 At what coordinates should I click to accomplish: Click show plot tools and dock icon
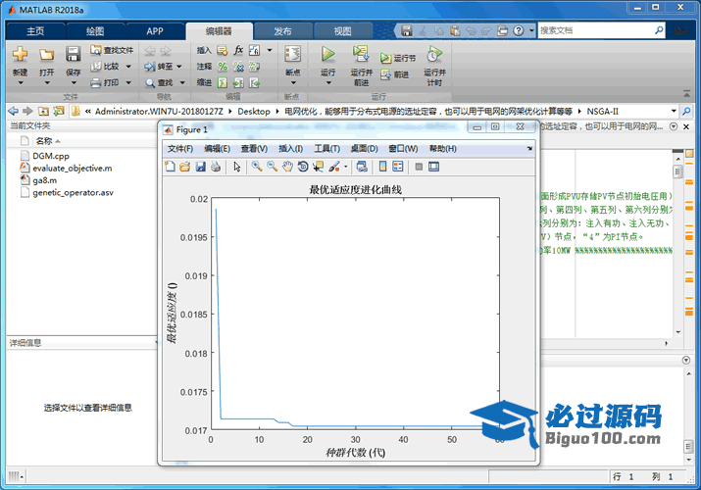[433, 167]
